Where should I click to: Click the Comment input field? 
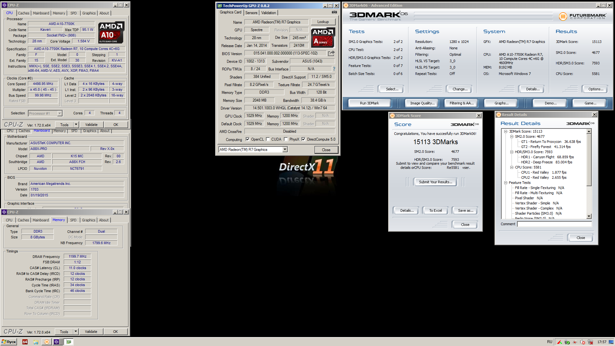[554, 224]
